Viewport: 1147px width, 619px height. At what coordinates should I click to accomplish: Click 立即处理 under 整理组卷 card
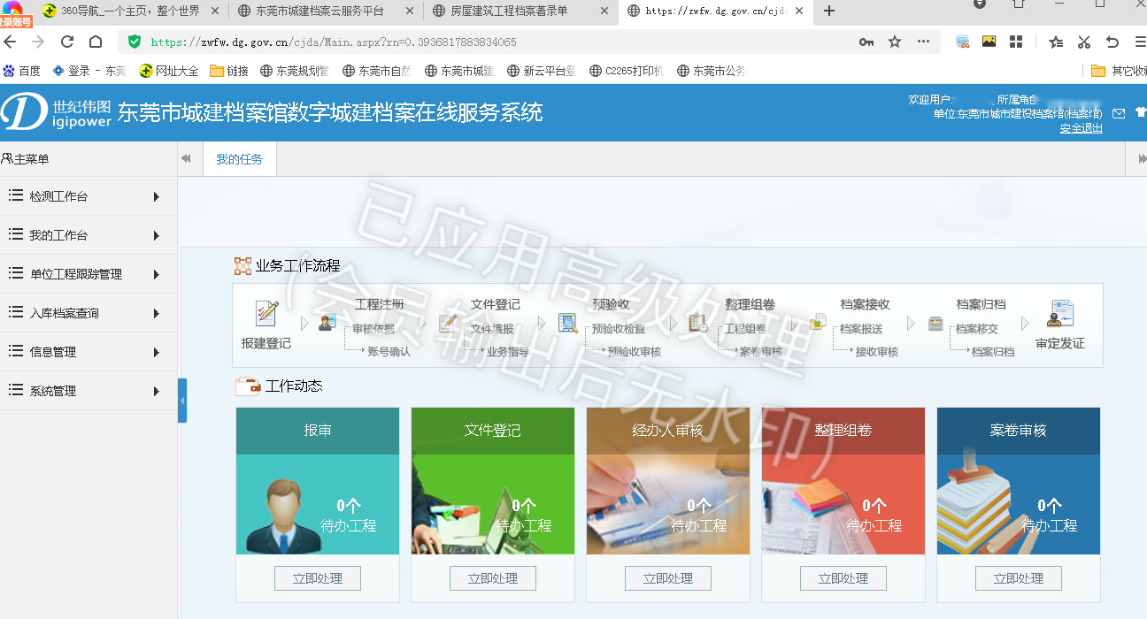pos(843,578)
